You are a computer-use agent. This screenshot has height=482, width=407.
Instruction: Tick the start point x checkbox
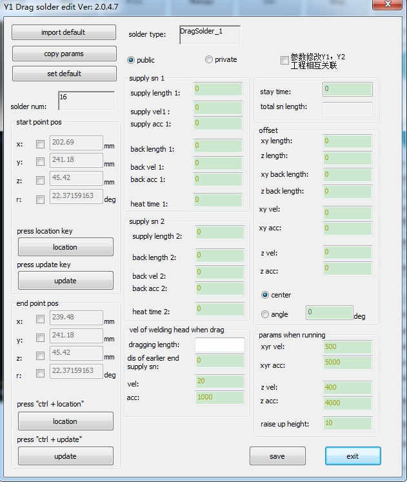click(41, 144)
